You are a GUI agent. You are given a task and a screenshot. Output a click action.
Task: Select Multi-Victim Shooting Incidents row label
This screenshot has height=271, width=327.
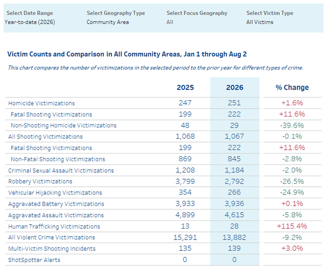[x=52, y=249]
